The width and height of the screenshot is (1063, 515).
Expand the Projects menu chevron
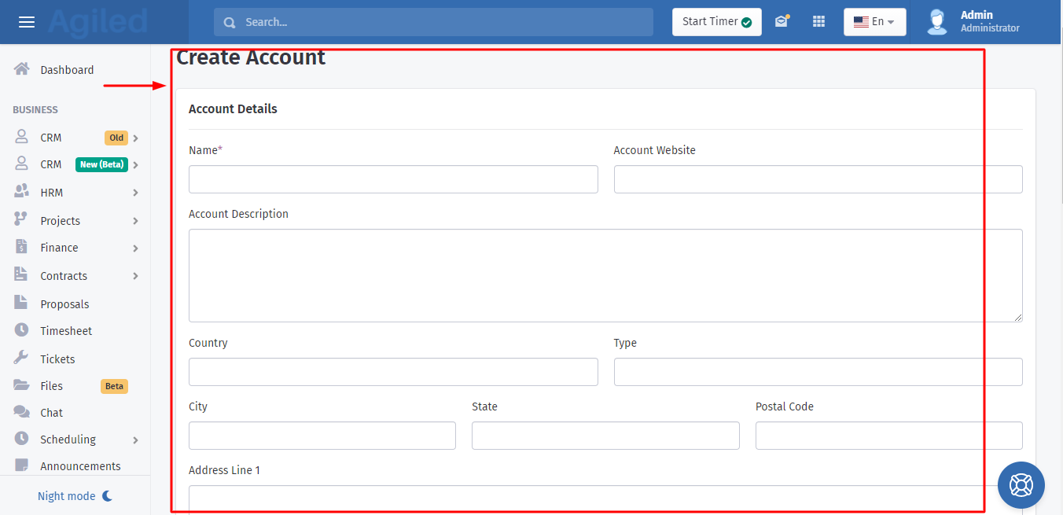[135, 221]
